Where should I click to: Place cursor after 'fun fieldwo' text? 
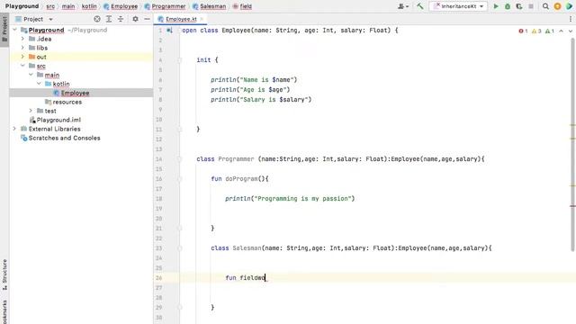tap(265, 278)
